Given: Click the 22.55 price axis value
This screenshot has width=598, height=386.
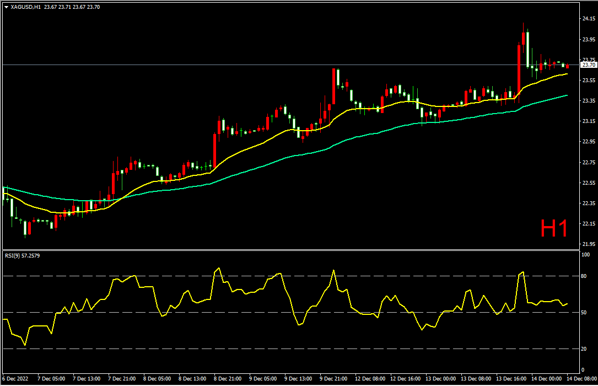Looking at the screenshot, I should tap(589, 183).
